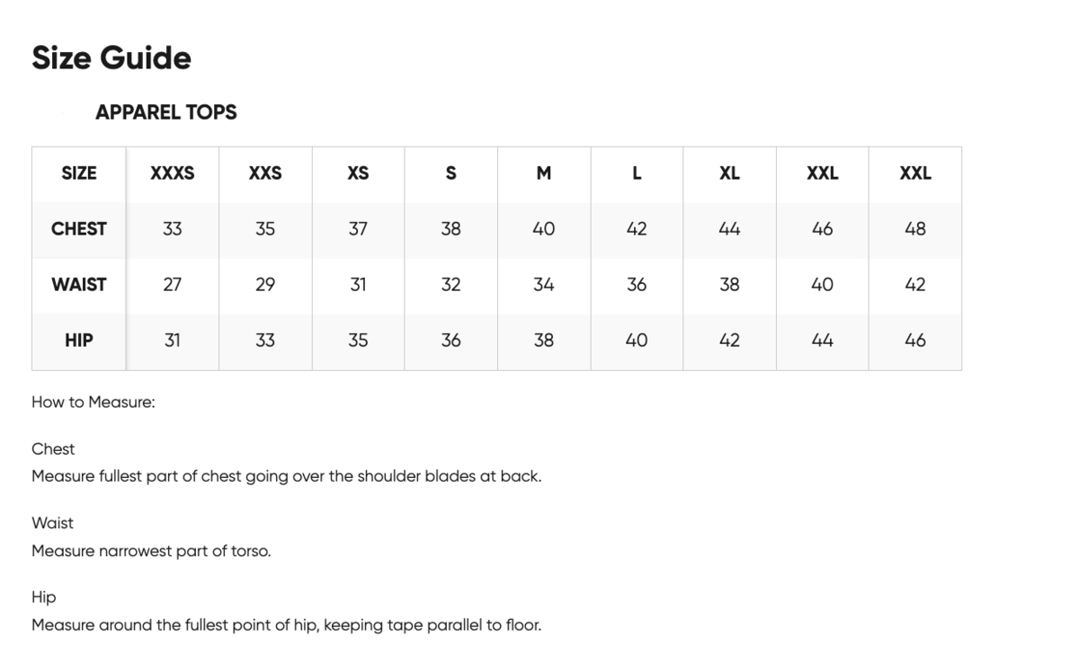
Task: Click the Chest measuring instruction sentence
Action: [x=287, y=476]
